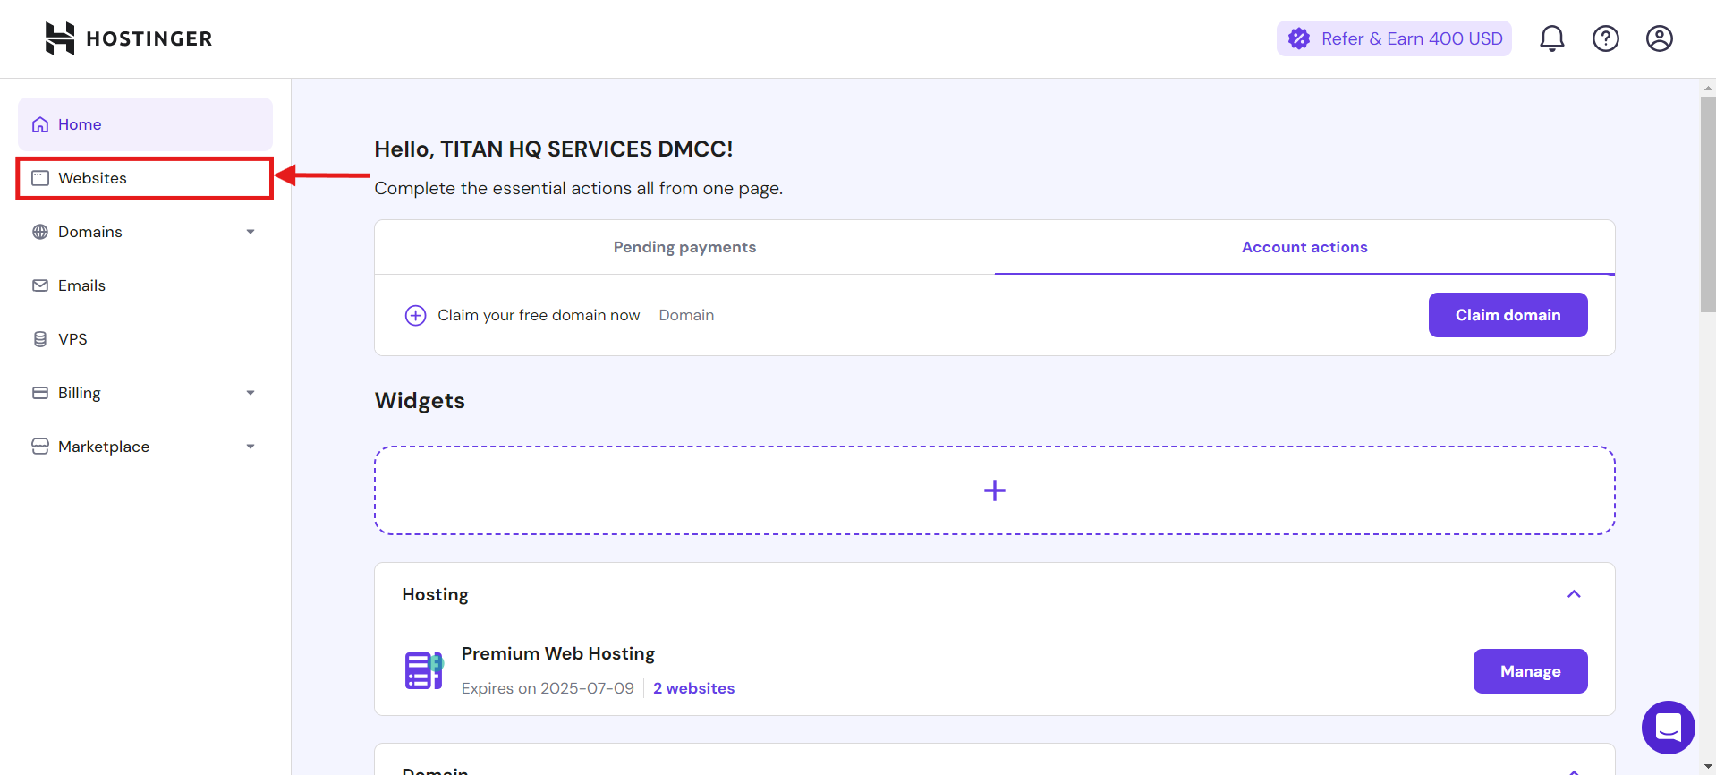Click the Hostinger logo
Image resolution: width=1716 pixels, height=775 pixels.
point(129,38)
